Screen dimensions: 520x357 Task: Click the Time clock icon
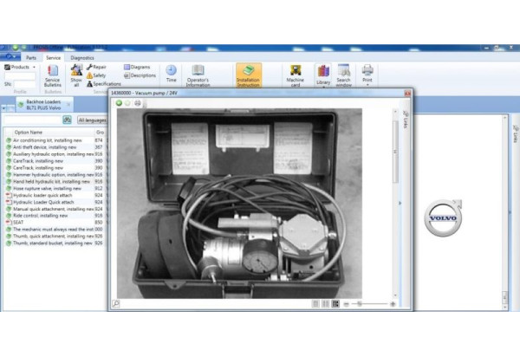(171, 74)
